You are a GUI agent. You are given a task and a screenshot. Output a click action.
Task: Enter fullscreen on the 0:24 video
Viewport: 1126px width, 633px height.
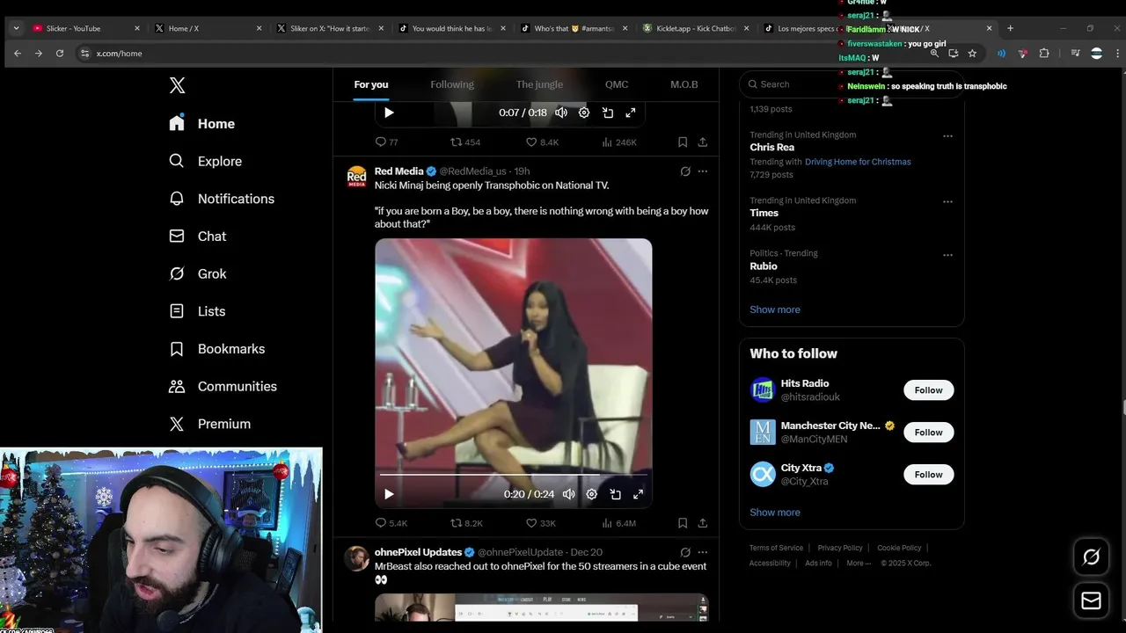point(638,494)
